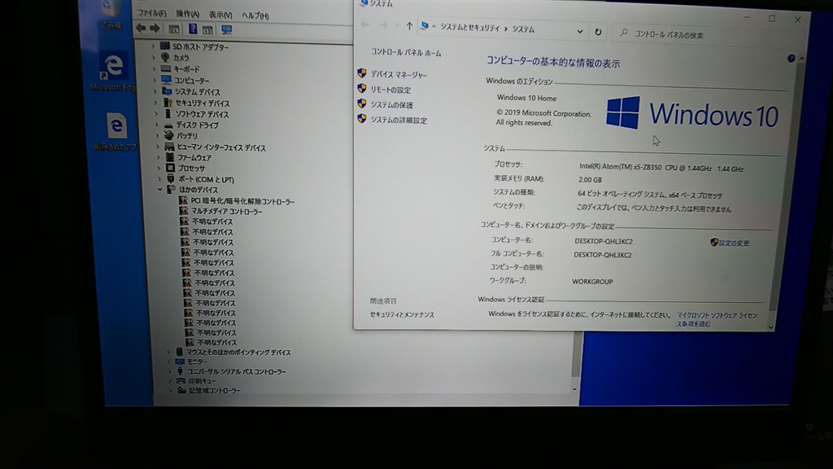Click the shield icon beside リモートの設定
The width and height of the screenshot is (833, 469).
click(x=362, y=89)
